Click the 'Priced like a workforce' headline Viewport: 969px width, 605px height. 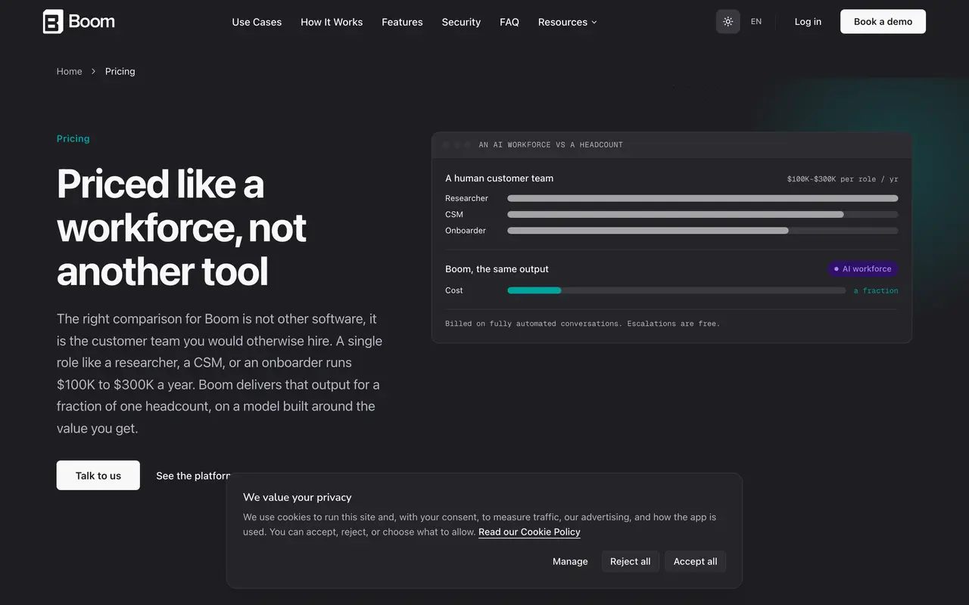[x=182, y=227]
